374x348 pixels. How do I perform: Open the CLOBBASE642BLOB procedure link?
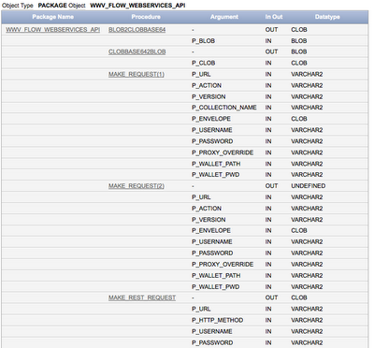click(137, 51)
